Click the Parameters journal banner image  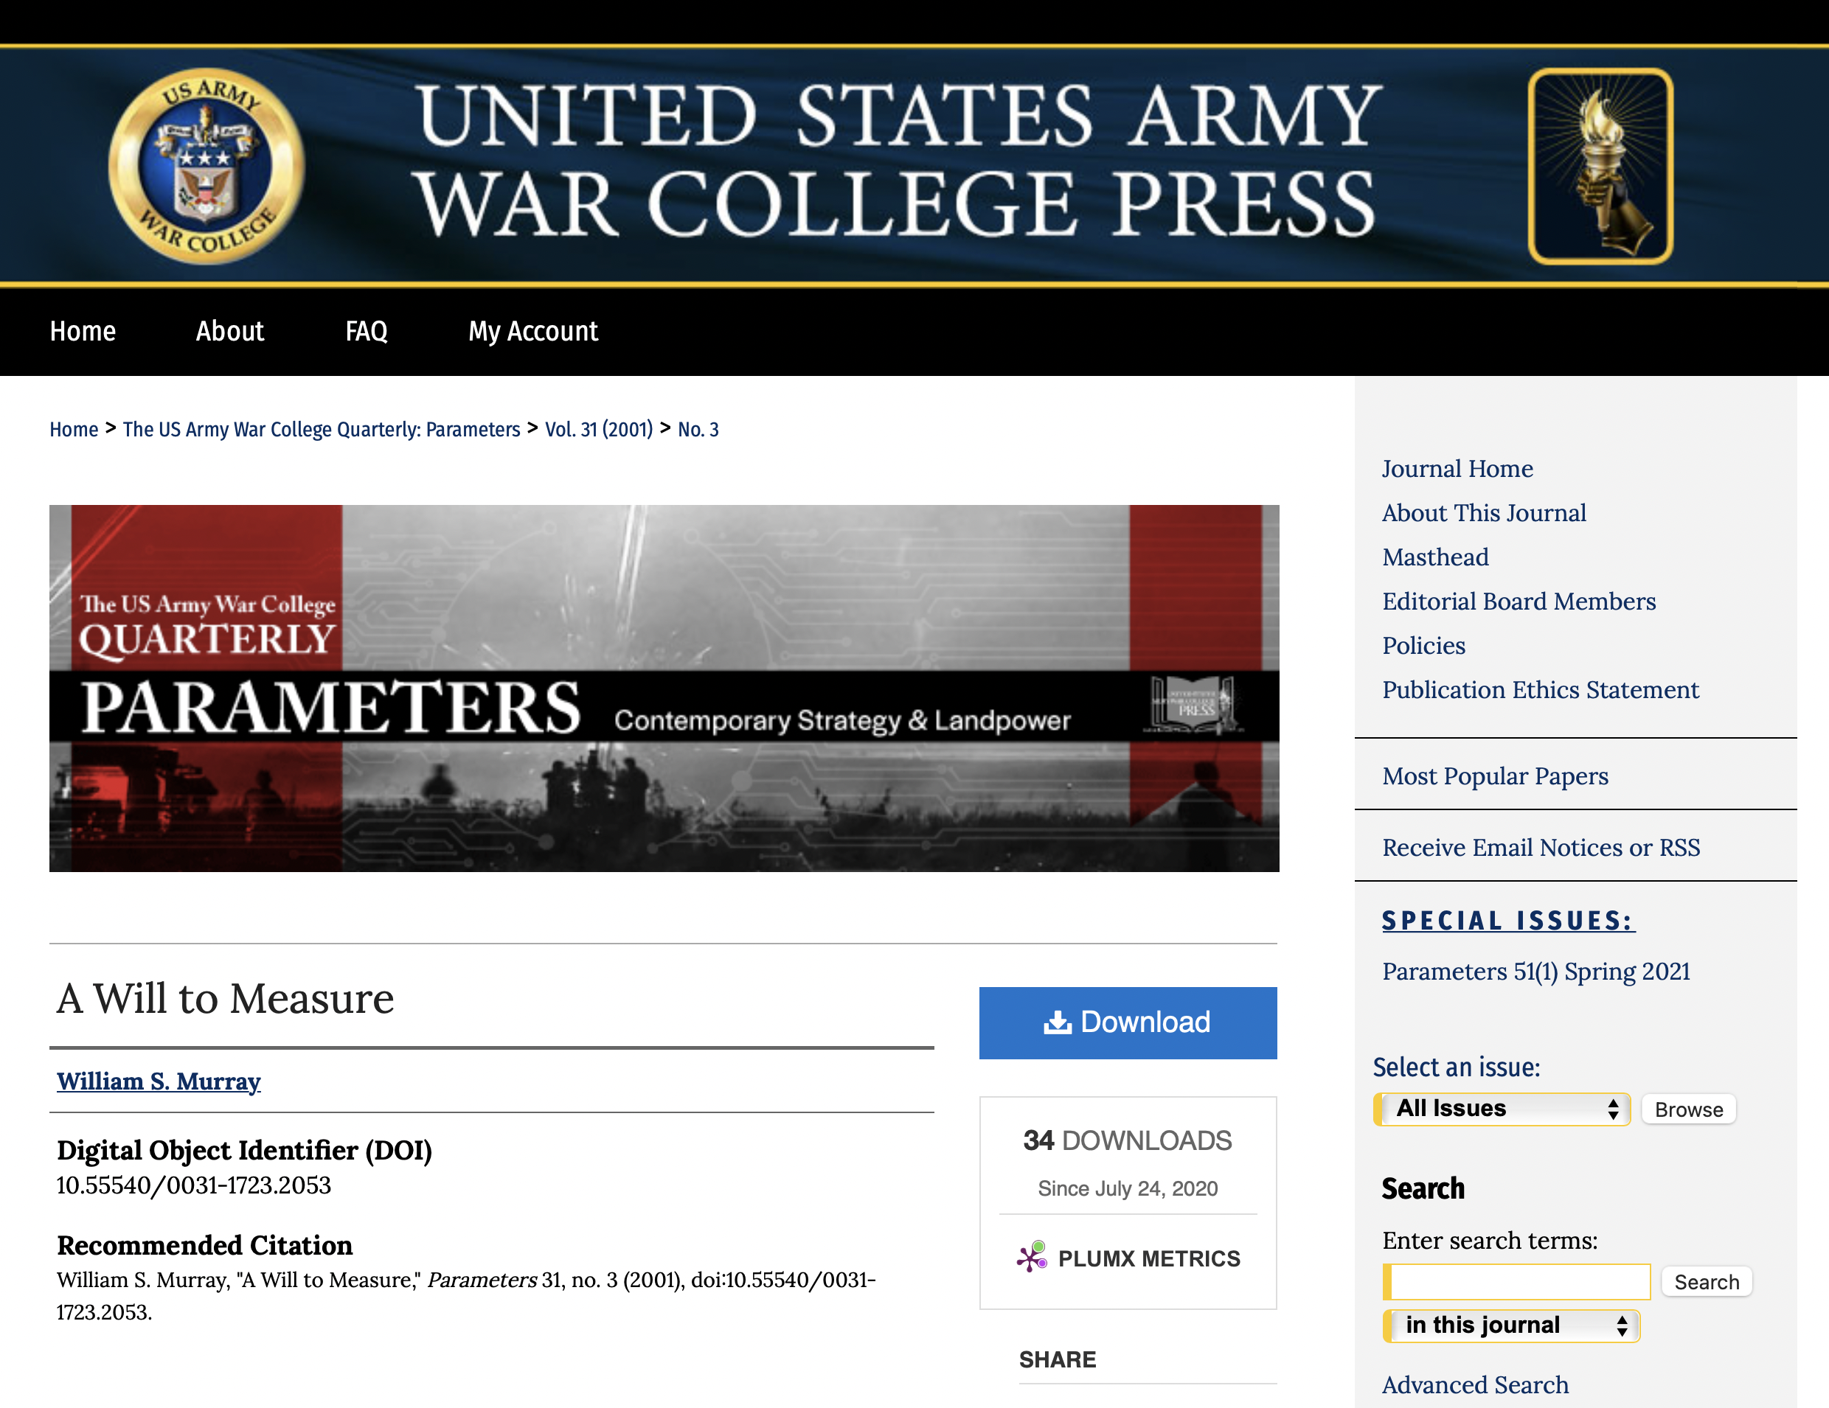[x=664, y=688]
